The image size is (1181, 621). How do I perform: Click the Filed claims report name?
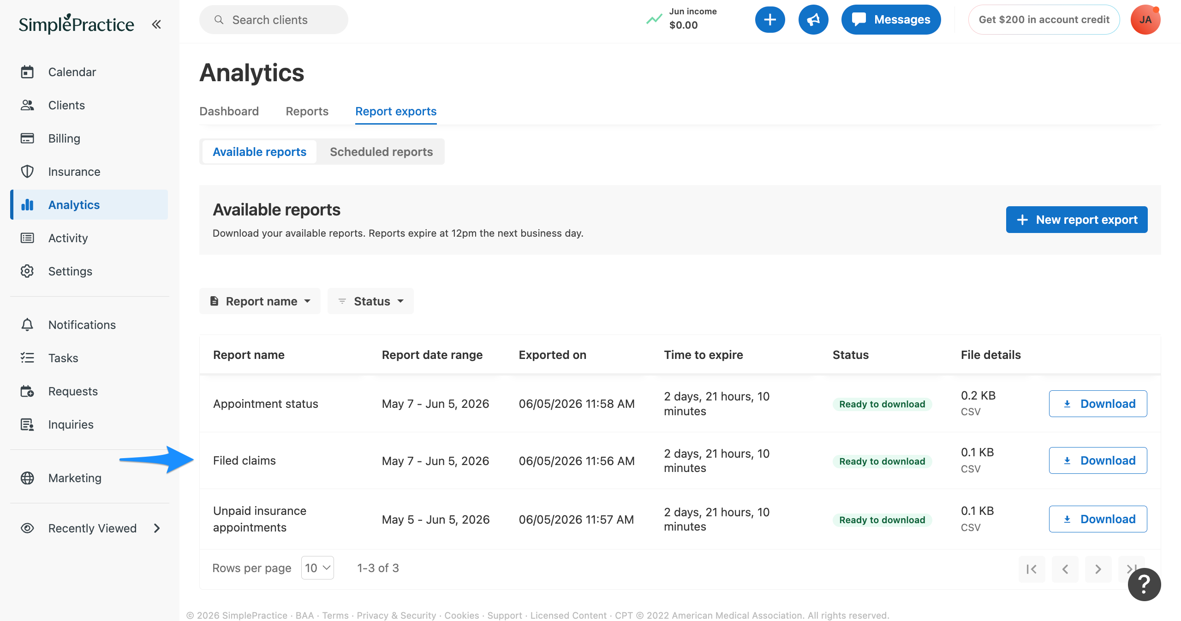(245, 460)
